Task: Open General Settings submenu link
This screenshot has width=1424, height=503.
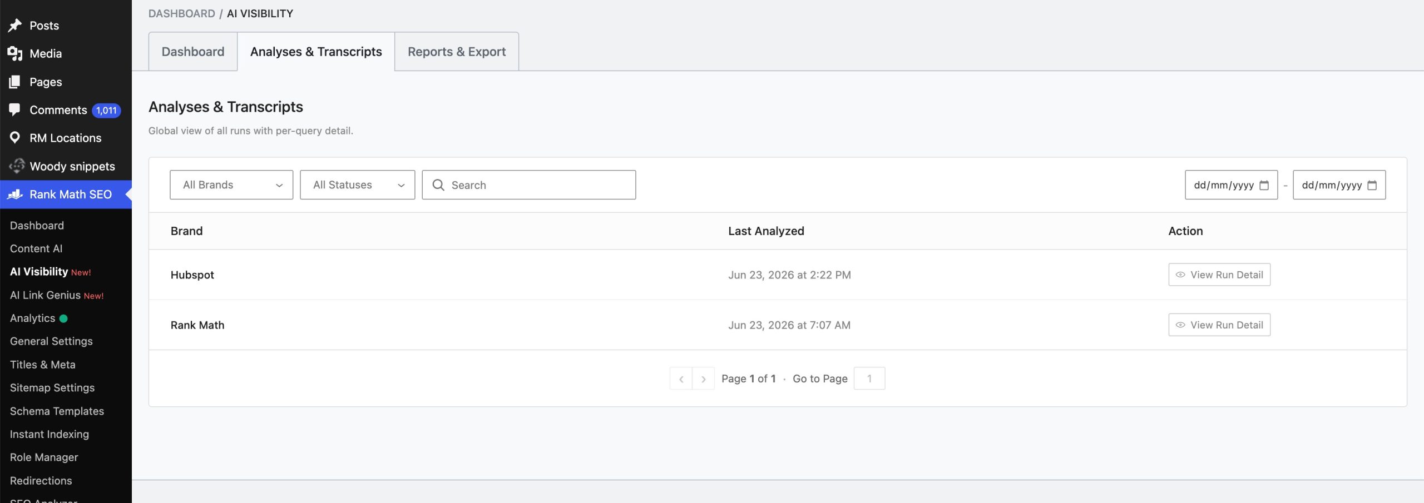Action: [51, 341]
